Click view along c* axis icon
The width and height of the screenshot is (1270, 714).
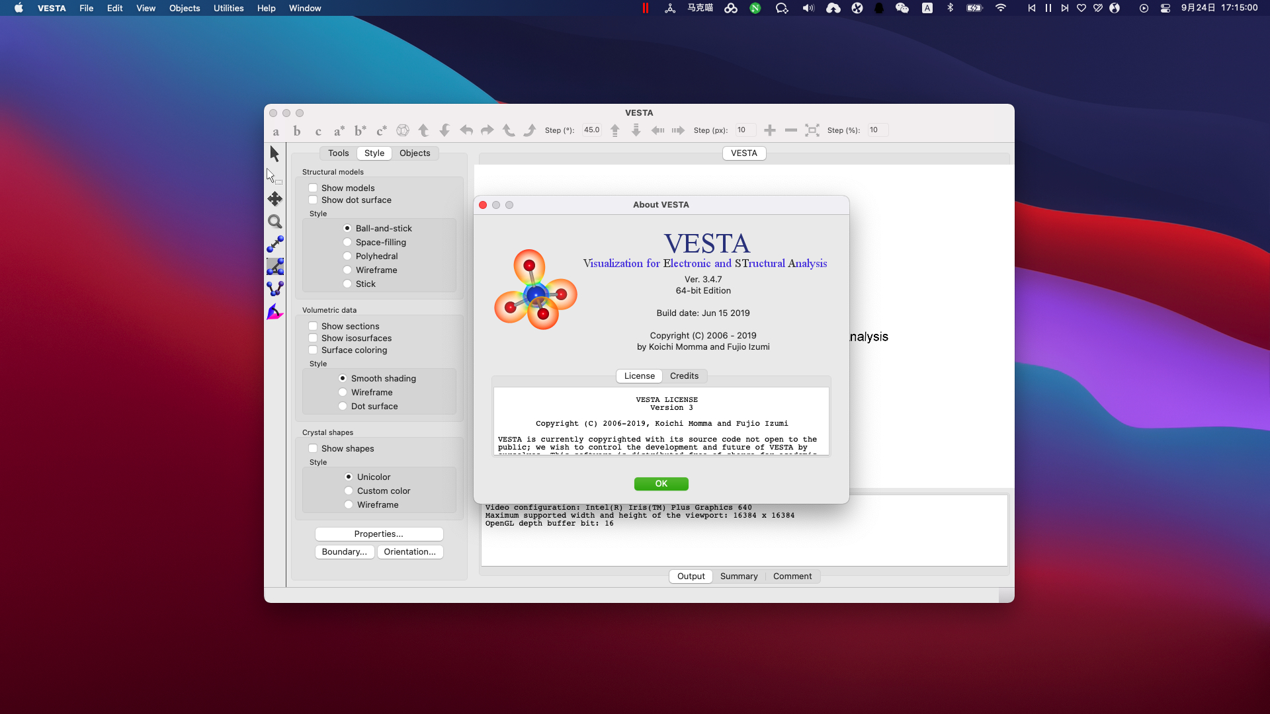pos(381,131)
